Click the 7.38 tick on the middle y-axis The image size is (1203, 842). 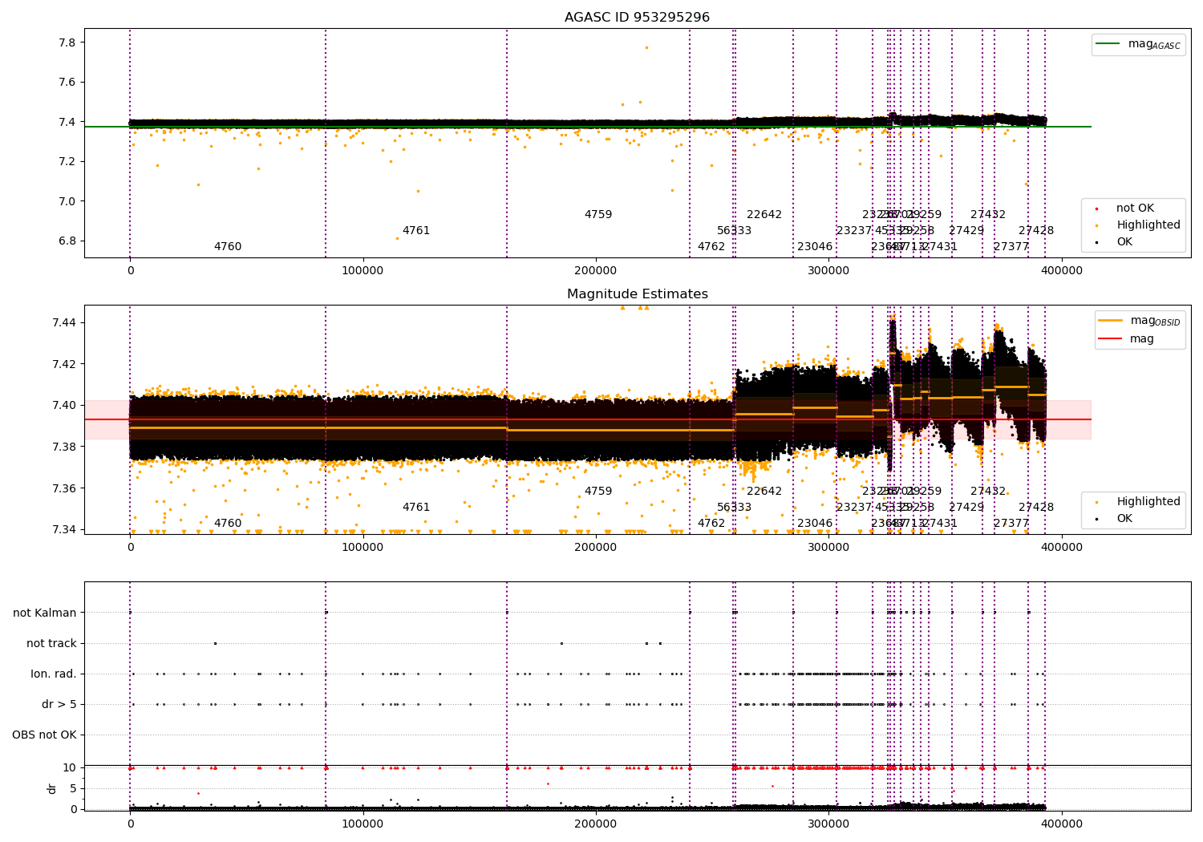(63, 447)
